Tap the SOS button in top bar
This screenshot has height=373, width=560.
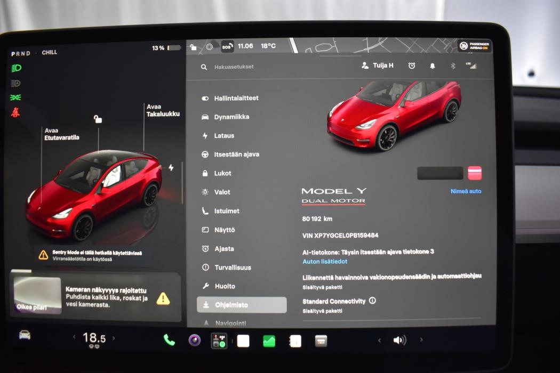228,46
